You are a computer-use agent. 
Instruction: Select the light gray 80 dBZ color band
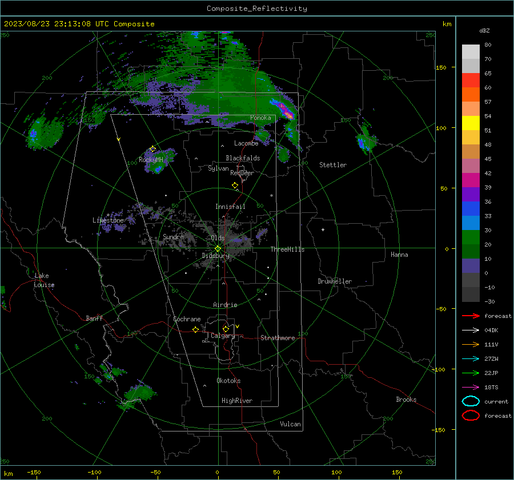coord(471,51)
